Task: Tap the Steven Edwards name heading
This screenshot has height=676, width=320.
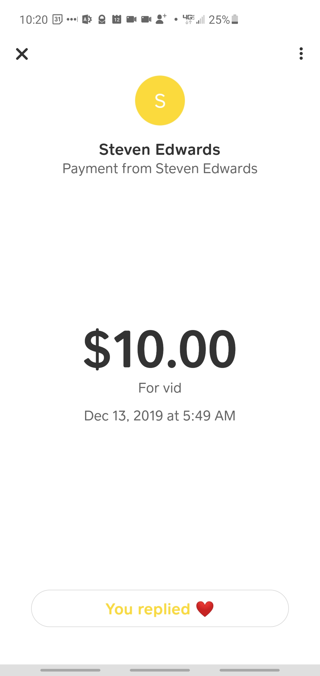Action: tap(160, 149)
